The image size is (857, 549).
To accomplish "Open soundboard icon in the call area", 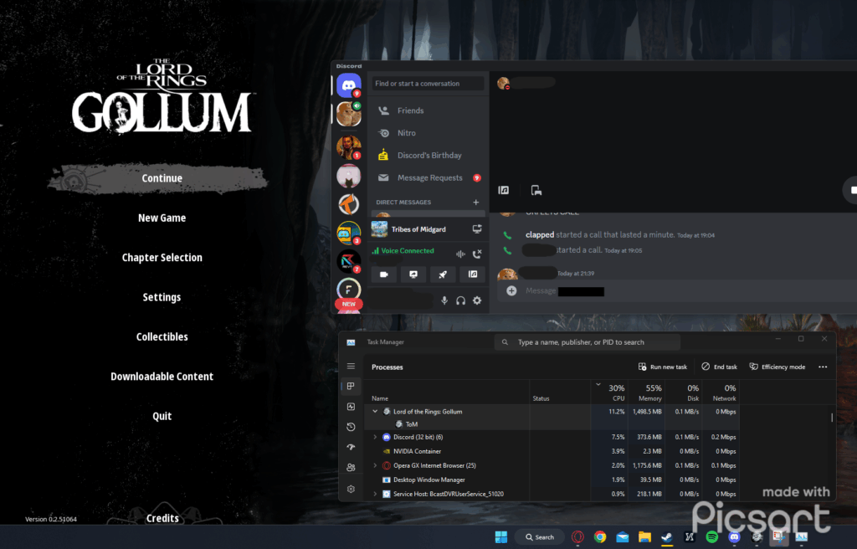I will point(503,190).
